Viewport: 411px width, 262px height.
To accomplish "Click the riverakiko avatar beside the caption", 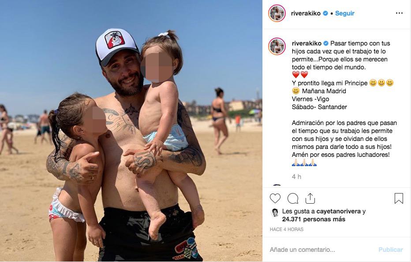I will click(277, 46).
